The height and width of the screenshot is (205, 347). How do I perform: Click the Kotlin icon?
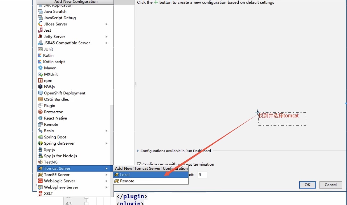pyautogui.click(x=40, y=55)
